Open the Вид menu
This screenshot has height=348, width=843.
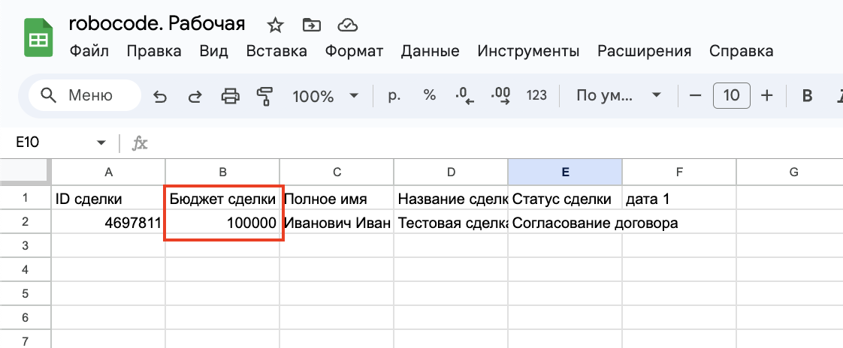213,52
